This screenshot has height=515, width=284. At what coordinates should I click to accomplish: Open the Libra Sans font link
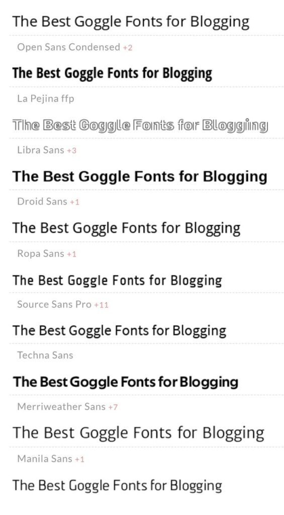(x=41, y=150)
